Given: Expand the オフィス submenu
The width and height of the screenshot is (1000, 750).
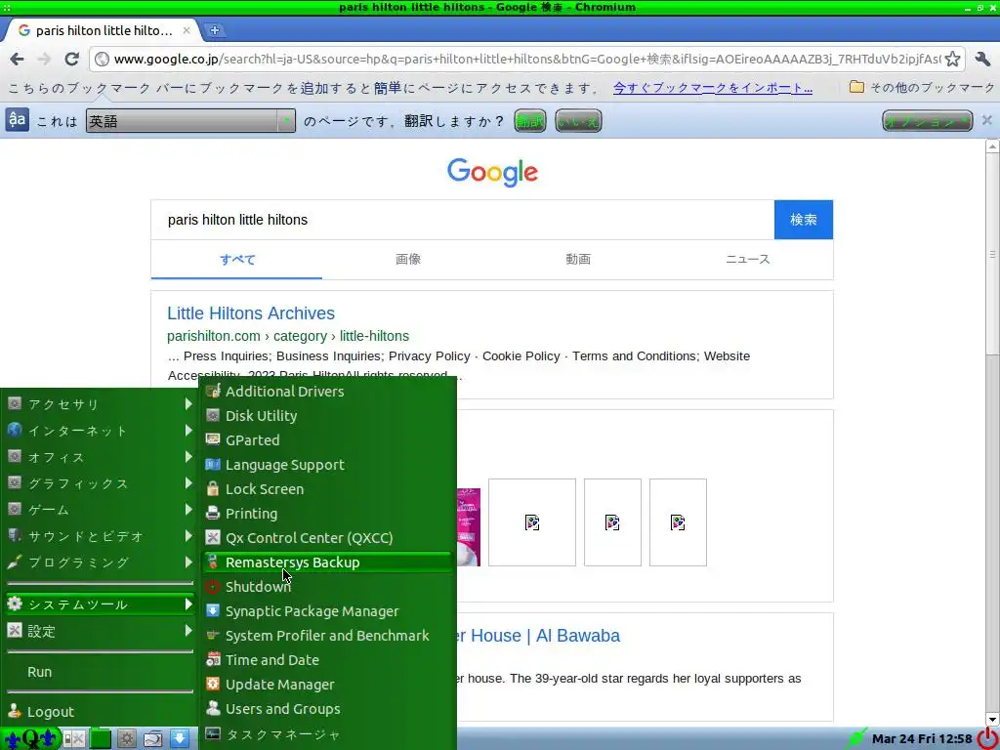Looking at the screenshot, I should 101,457.
